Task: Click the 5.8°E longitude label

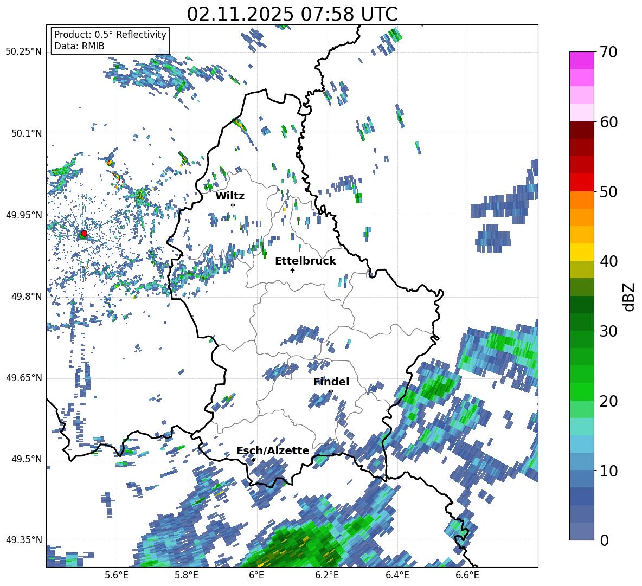Action: click(187, 575)
